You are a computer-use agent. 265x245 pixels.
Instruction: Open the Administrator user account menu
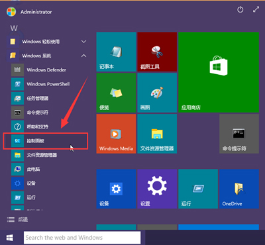click(x=29, y=12)
